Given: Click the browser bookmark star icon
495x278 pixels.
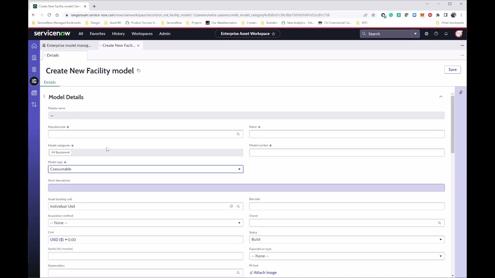Looking at the screenshot, I should pyautogui.click(x=373, y=15).
